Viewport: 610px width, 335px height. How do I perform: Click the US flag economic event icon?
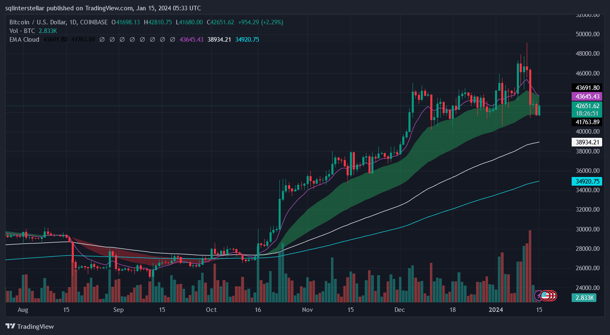[545, 295]
